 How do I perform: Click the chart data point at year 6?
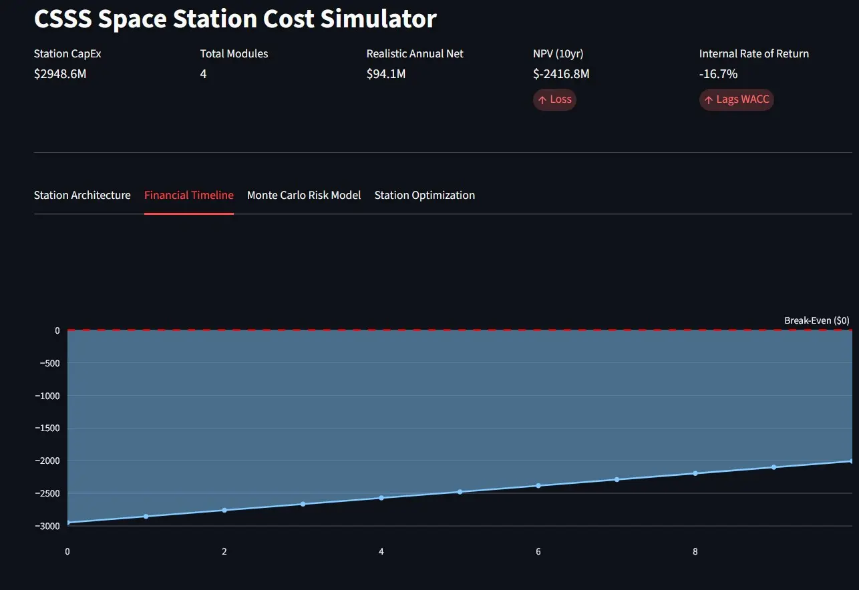(538, 485)
